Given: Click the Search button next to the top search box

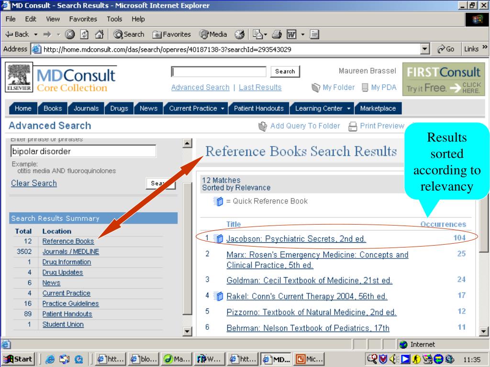Looking at the screenshot, I should 285,72.
